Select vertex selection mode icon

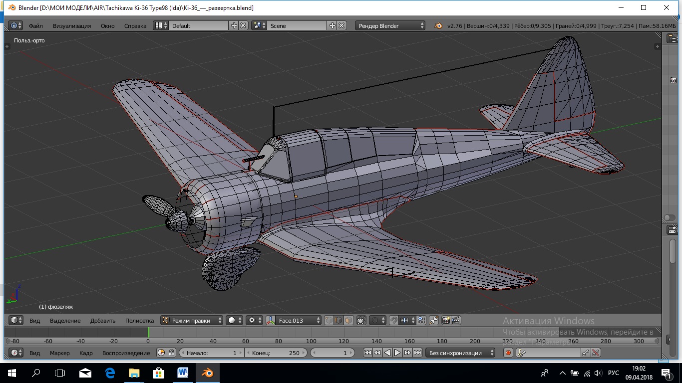pyautogui.click(x=329, y=321)
